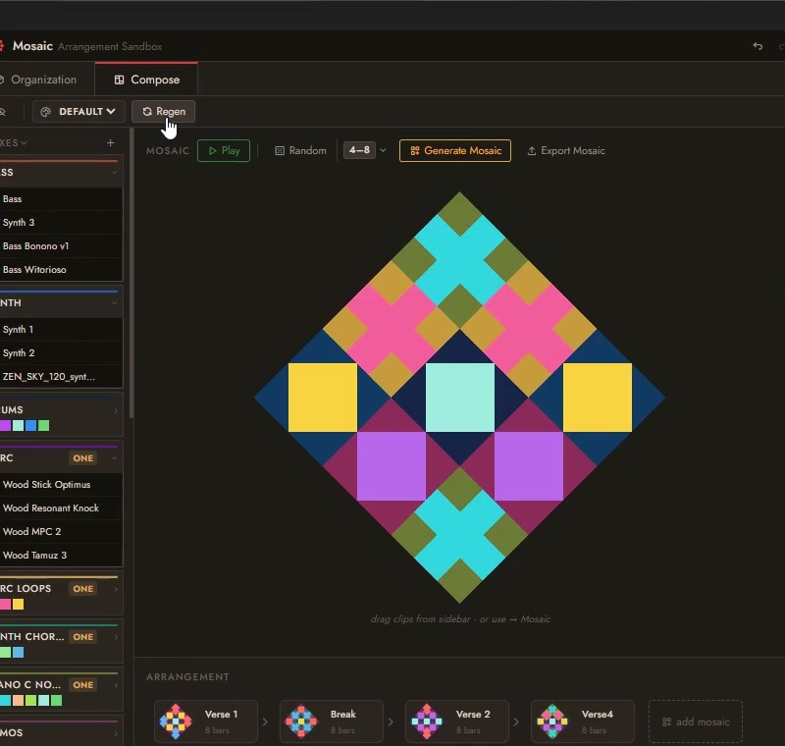The image size is (785, 746).
Task: Switch to the Organization tab
Action: (43, 80)
